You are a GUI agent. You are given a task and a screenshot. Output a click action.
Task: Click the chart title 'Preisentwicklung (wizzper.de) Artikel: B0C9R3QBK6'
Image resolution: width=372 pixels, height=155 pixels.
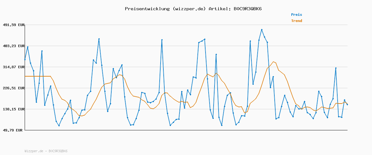[193, 9]
